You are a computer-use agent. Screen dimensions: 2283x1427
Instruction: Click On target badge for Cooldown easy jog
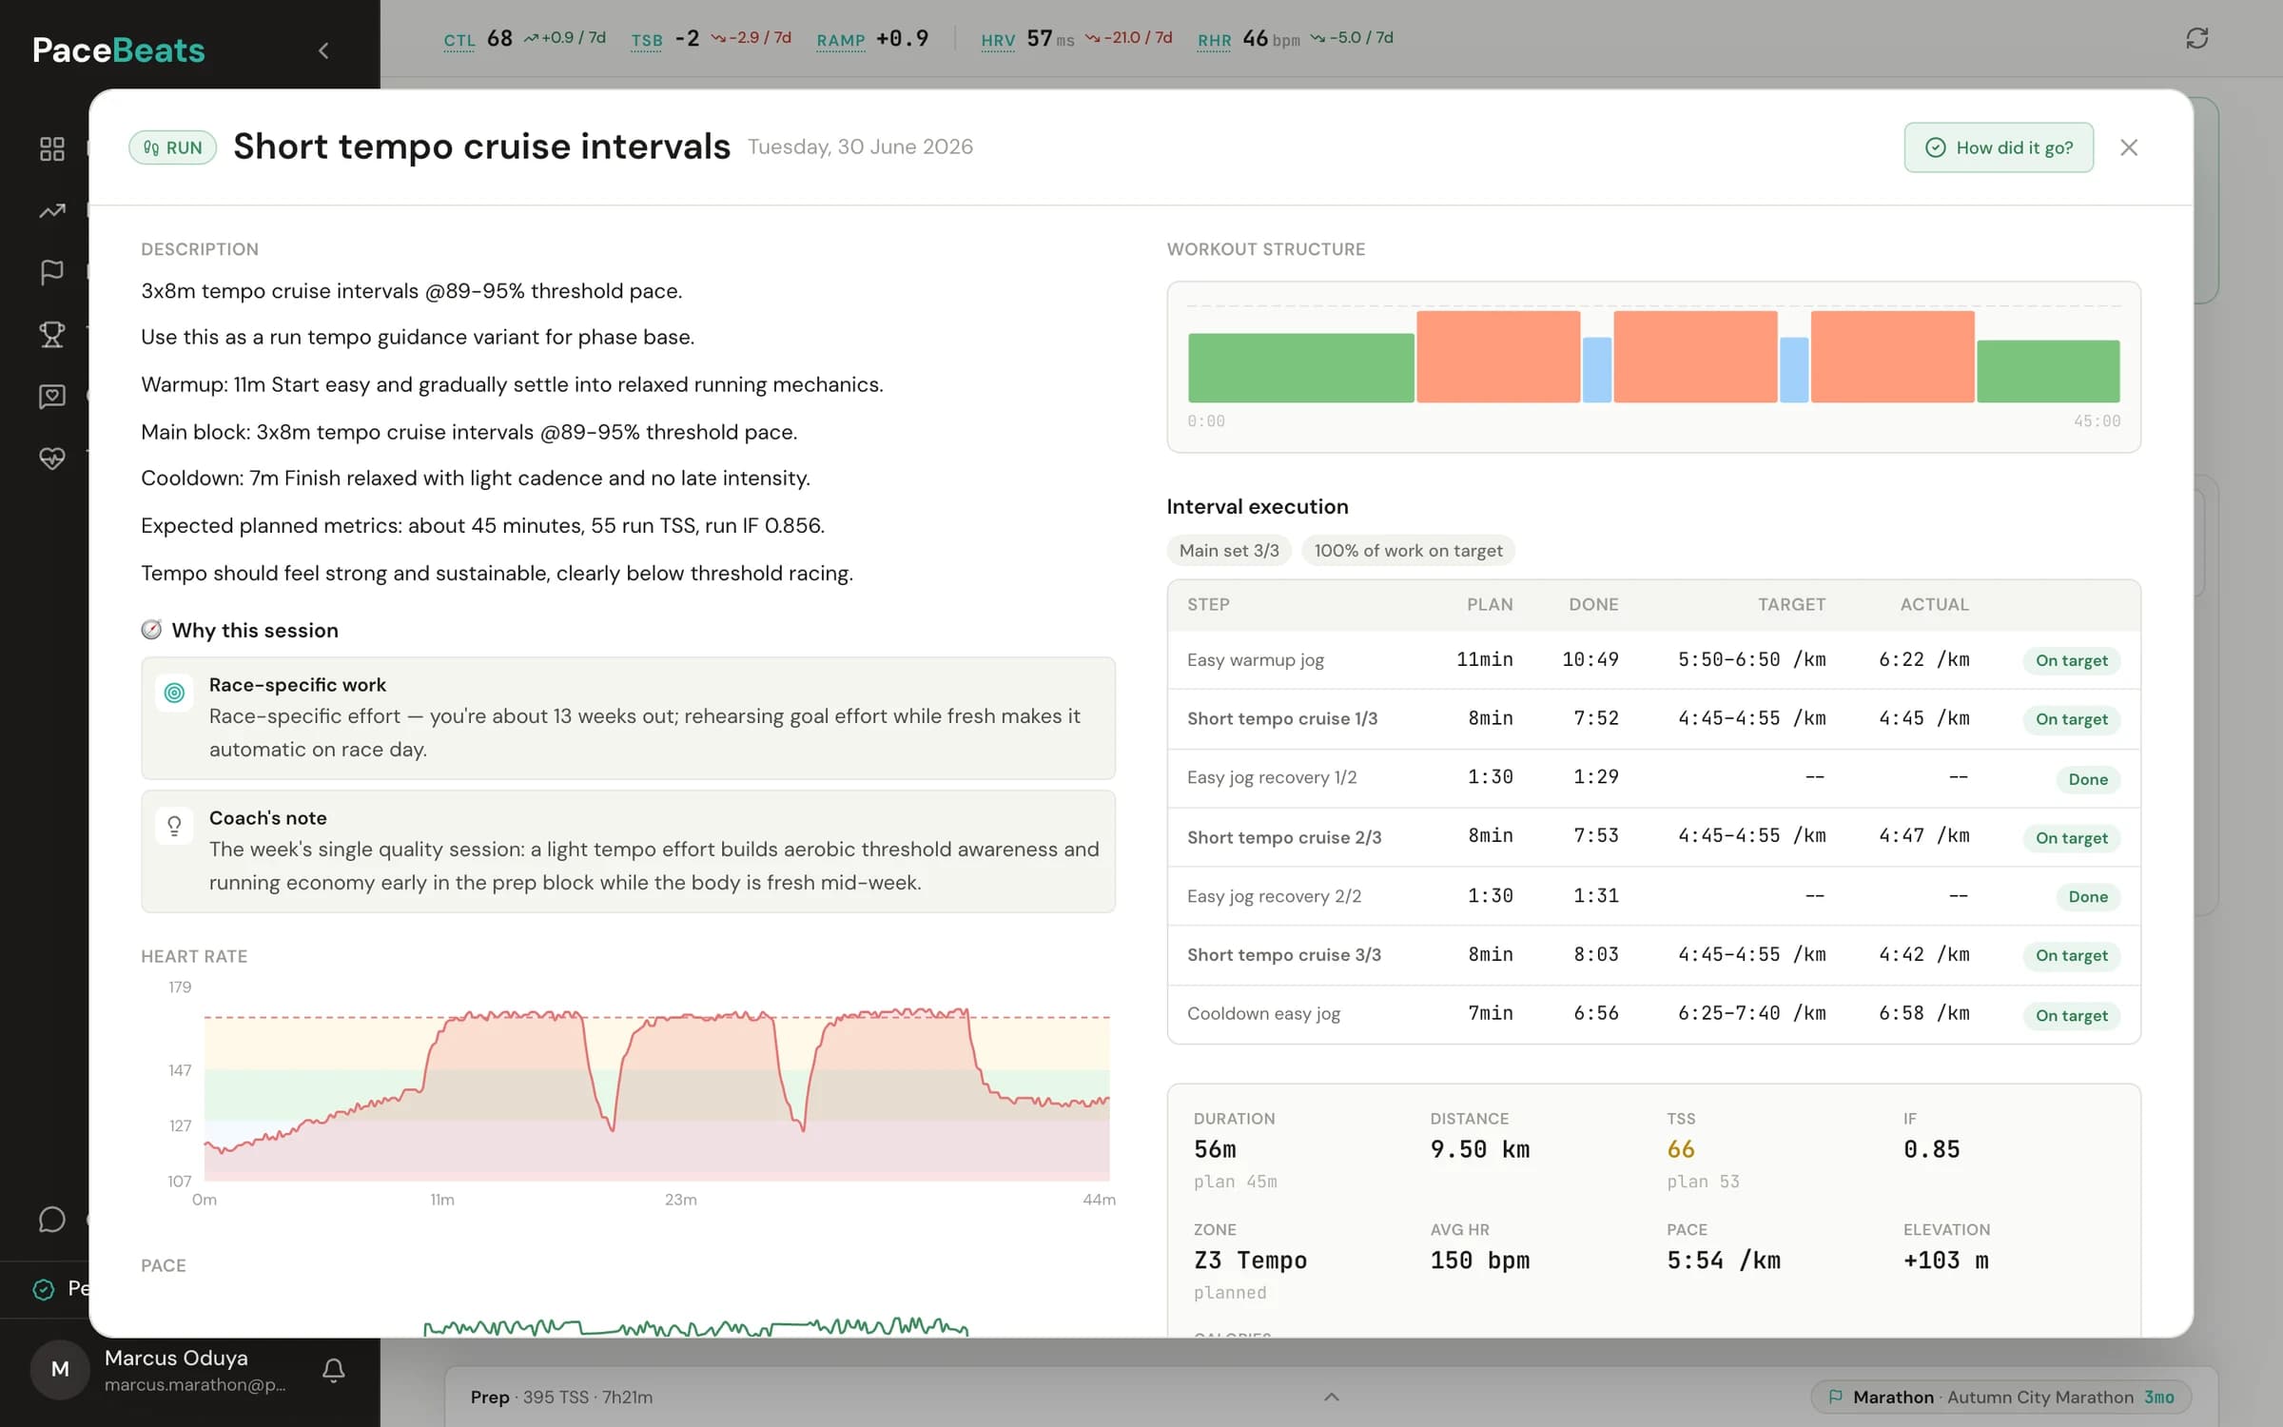pos(2071,1015)
